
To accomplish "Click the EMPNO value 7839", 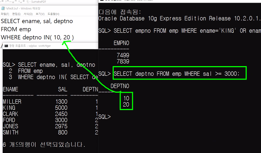I will click(123, 61).
